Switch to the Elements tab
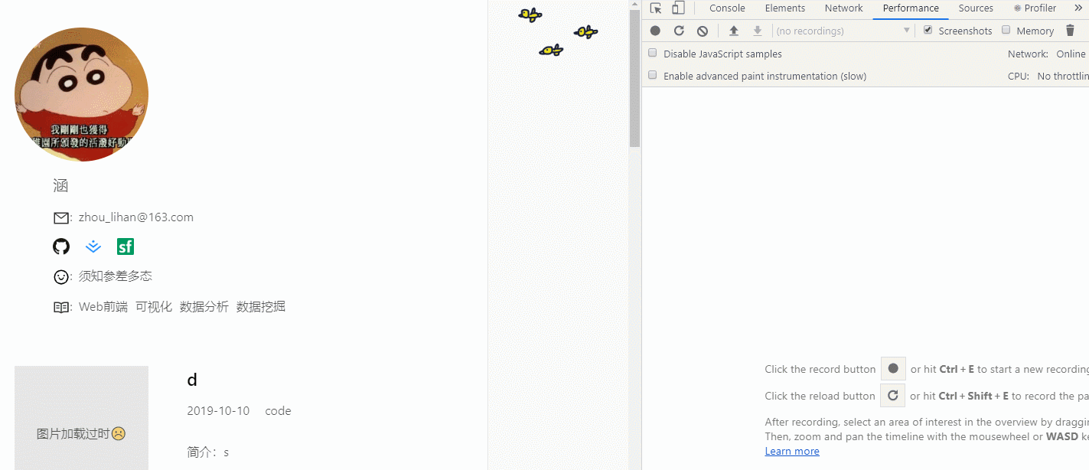 tap(785, 8)
